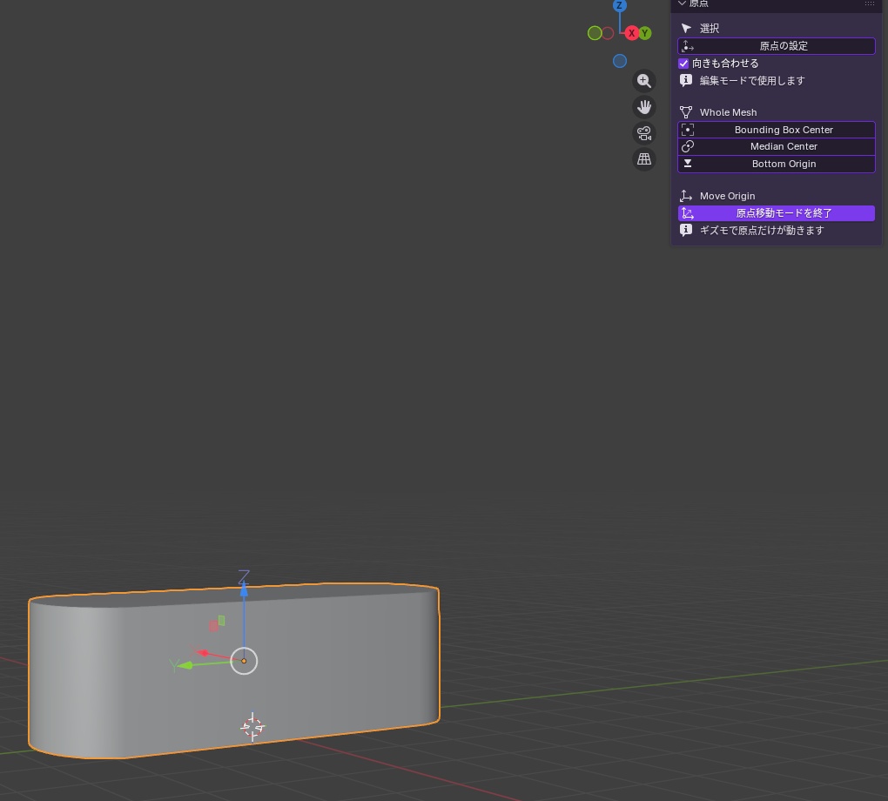This screenshot has height=801, width=888.
Task: Click the Median Center button
Action: pyautogui.click(x=776, y=147)
